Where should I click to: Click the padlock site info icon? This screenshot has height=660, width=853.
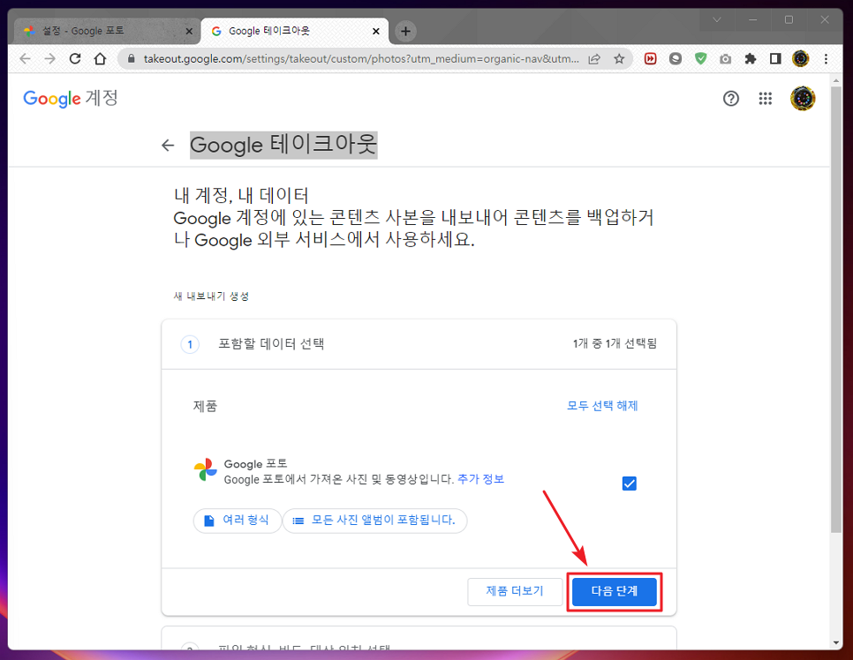(x=131, y=59)
